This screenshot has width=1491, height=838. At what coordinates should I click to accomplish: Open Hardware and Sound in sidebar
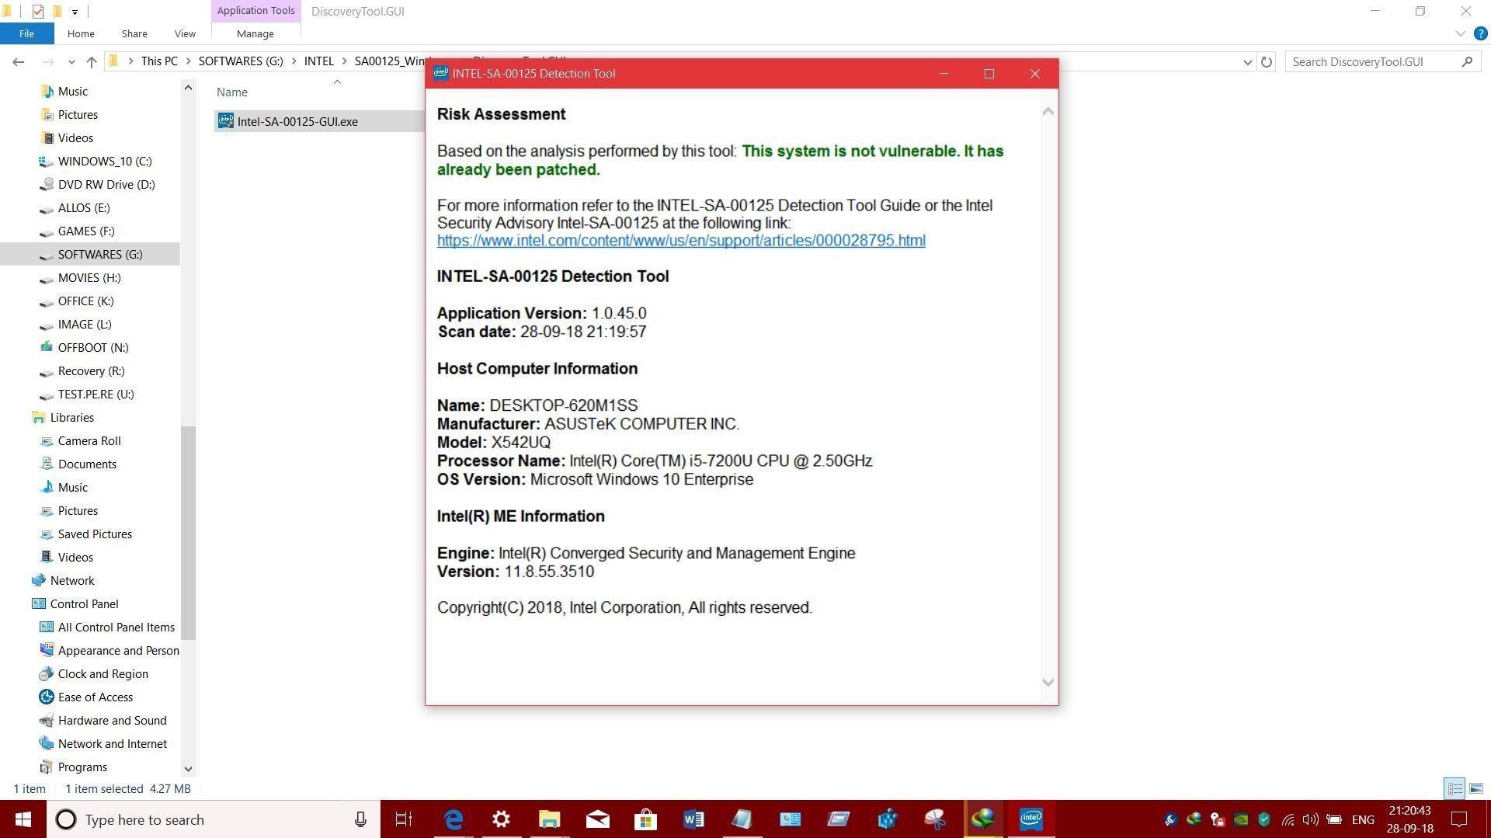112,720
